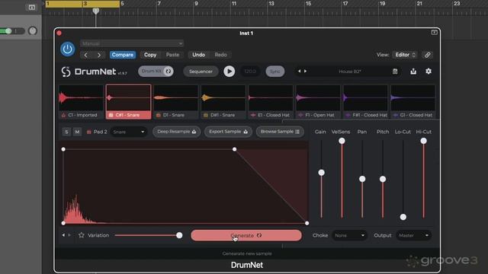Select the D1 - Snare pad
This screenshot has height=274, width=488.
[x=176, y=101]
